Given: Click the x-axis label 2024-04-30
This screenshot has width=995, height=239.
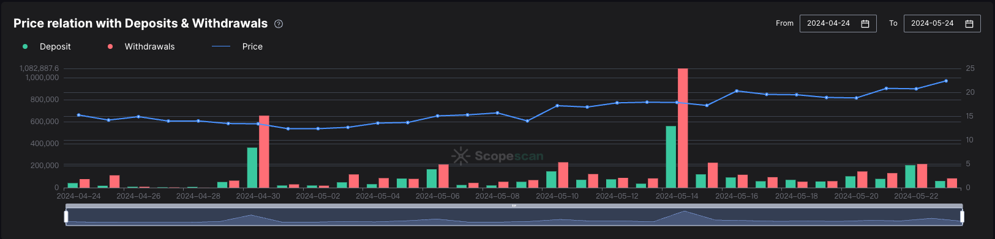Looking at the screenshot, I should point(258,196).
